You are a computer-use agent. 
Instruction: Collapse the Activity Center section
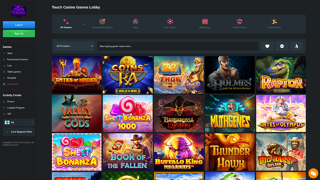click(x=34, y=95)
